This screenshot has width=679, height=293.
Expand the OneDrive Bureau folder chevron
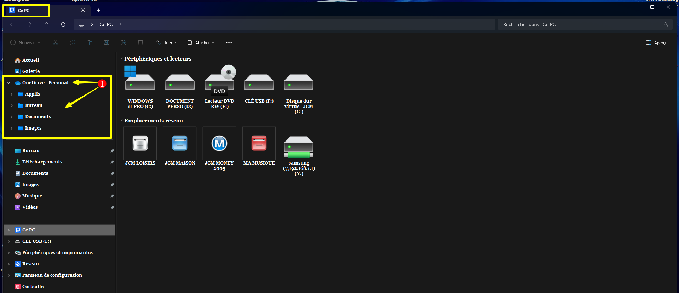coord(12,105)
